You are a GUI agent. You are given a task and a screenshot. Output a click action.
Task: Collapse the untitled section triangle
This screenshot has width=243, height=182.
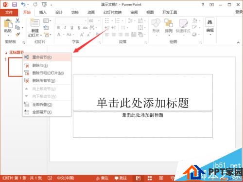[6, 53]
